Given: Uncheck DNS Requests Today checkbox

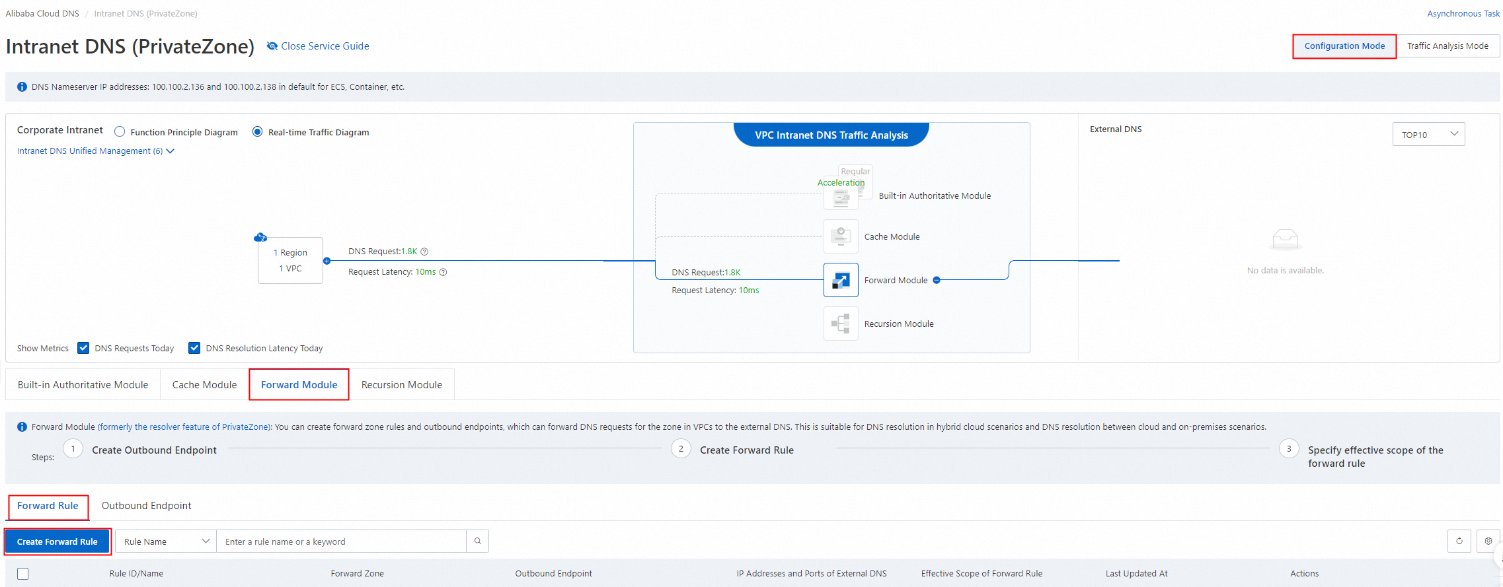Looking at the screenshot, I should [83, 348].
